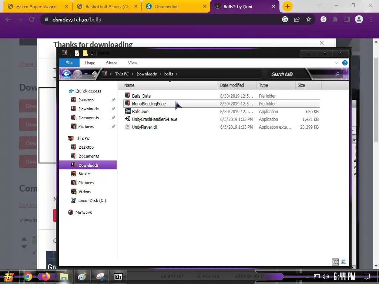Viewport: 379px width, 284px height.
Task: Click the 23,399 KB size cell
Action: (x=309, y=127)
